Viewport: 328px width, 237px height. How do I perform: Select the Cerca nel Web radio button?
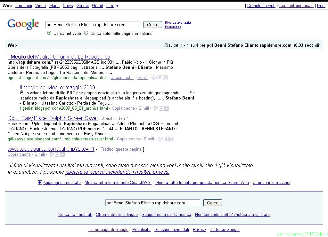pyautogui.click(x=49, y=33)
